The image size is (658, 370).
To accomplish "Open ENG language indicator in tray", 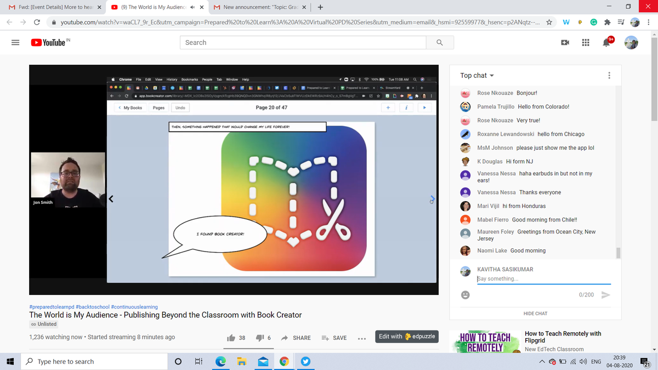I will point(597,361).
